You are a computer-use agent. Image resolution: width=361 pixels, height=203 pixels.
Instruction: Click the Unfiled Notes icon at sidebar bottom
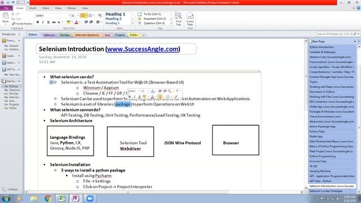pyautogui.click(x=5, y=189)
